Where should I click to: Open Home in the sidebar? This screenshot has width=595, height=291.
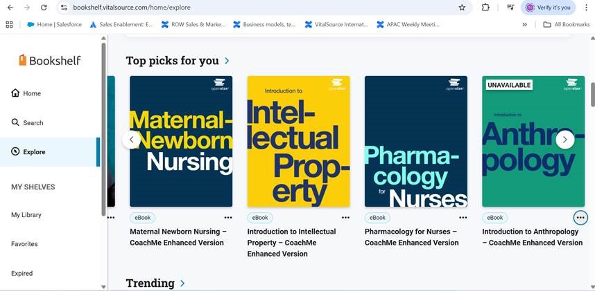point(15,93)
